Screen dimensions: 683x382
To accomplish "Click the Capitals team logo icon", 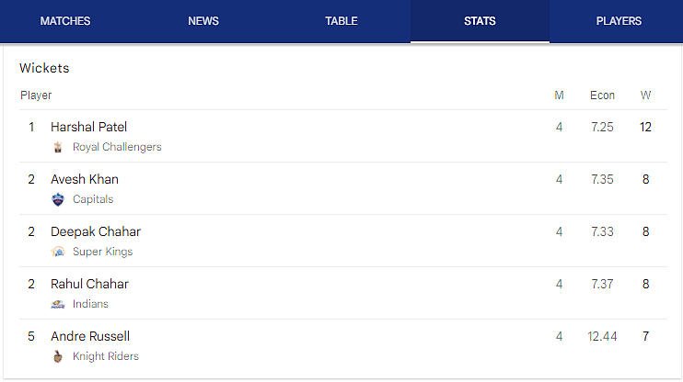I will pos(59,199).
